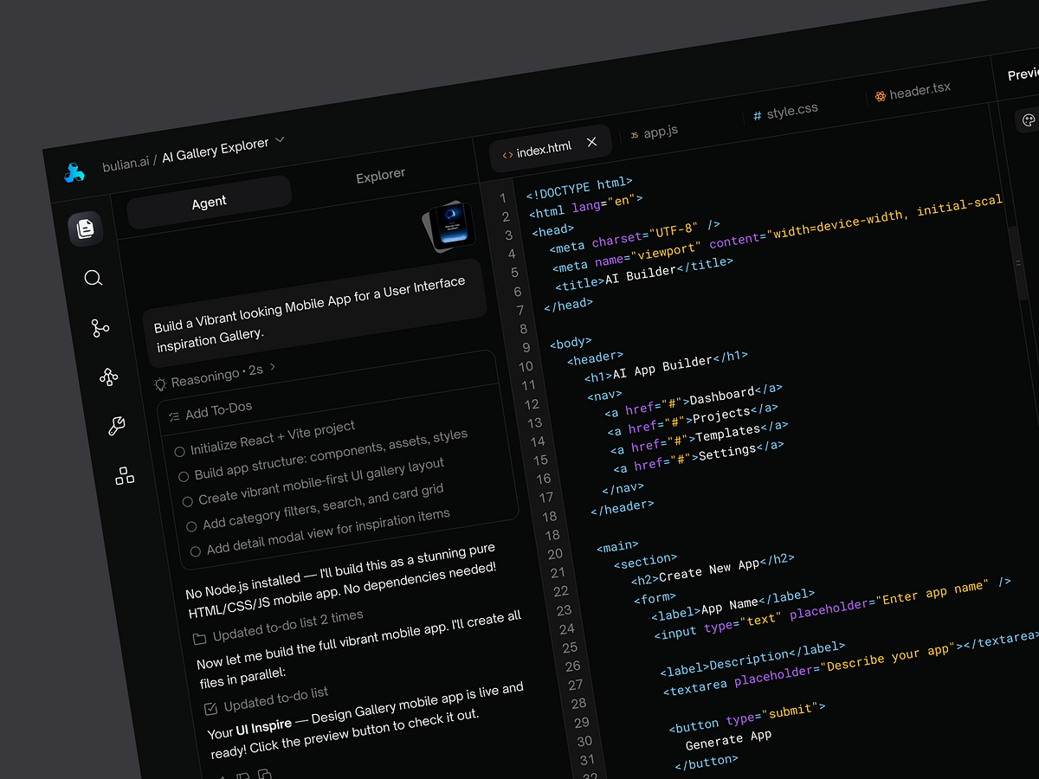Mark Initialize React + Vite project as done

[x=179, y=451]
